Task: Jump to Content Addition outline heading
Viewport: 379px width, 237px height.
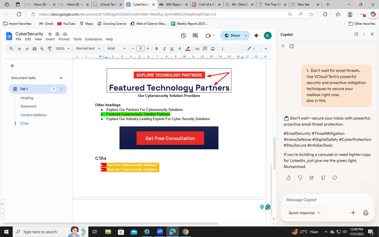Action: click(34, 115)
